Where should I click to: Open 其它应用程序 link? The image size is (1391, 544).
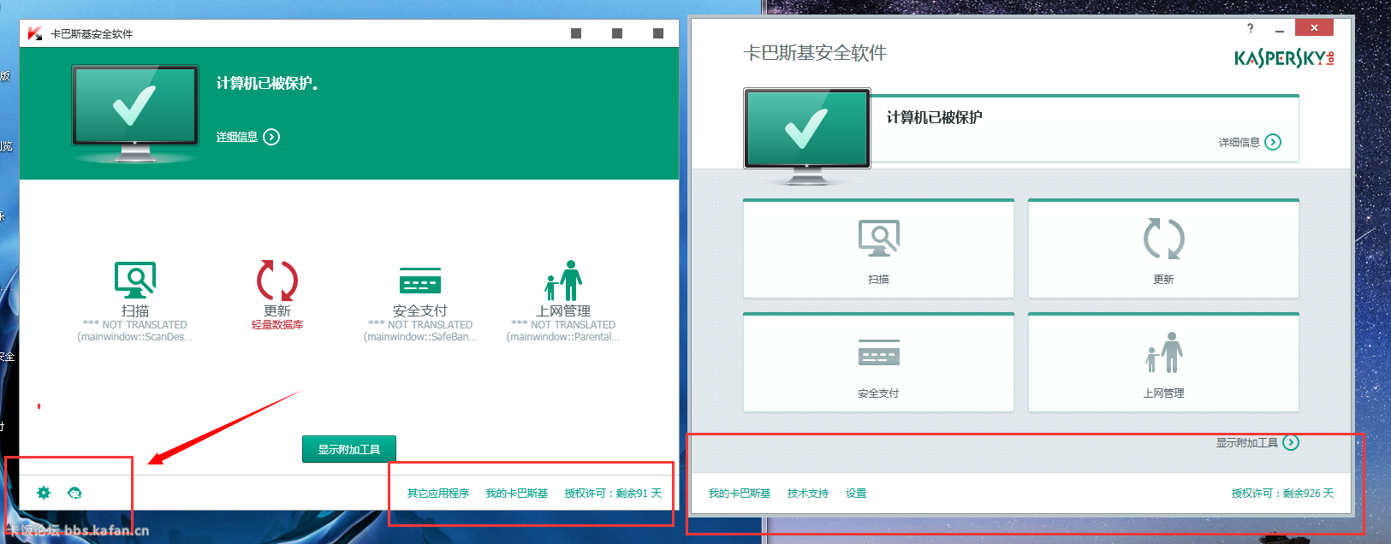coord(438,494)
